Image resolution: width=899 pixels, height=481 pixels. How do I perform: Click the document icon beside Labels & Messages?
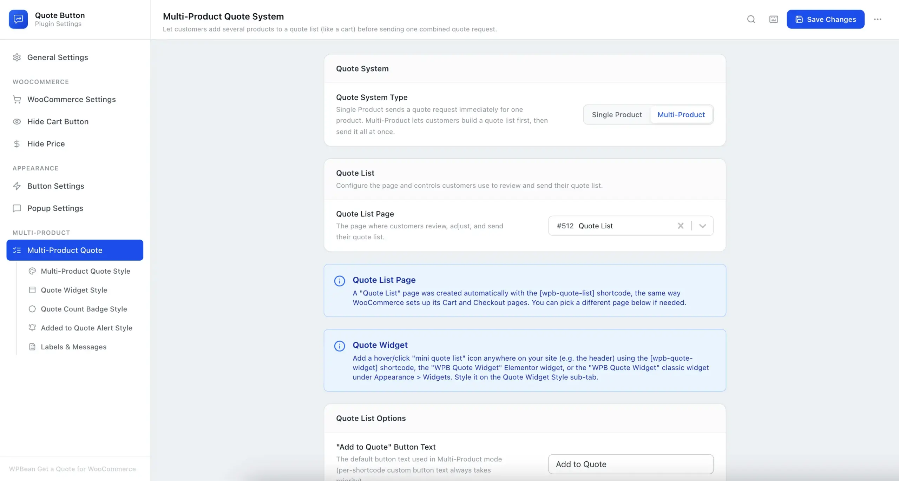tap(32, 347)
